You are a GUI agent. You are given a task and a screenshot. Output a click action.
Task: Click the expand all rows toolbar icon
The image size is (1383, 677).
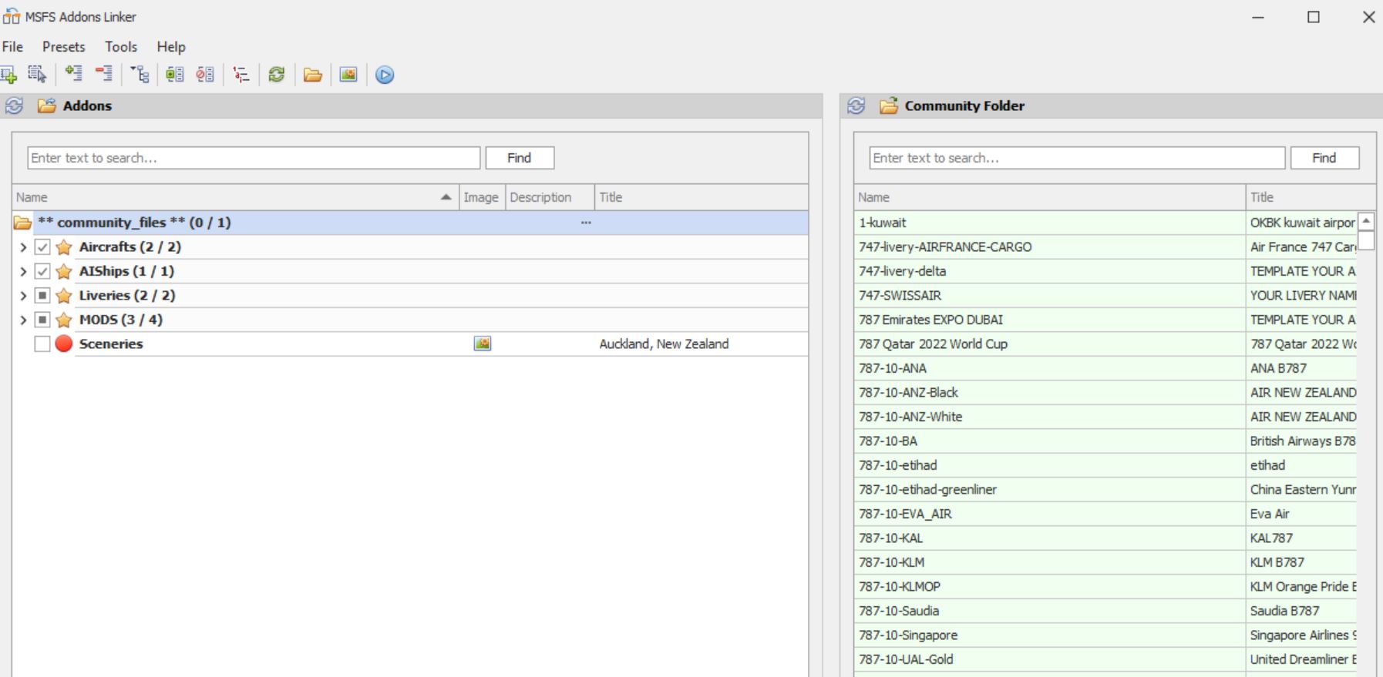[x=73, y=74]
